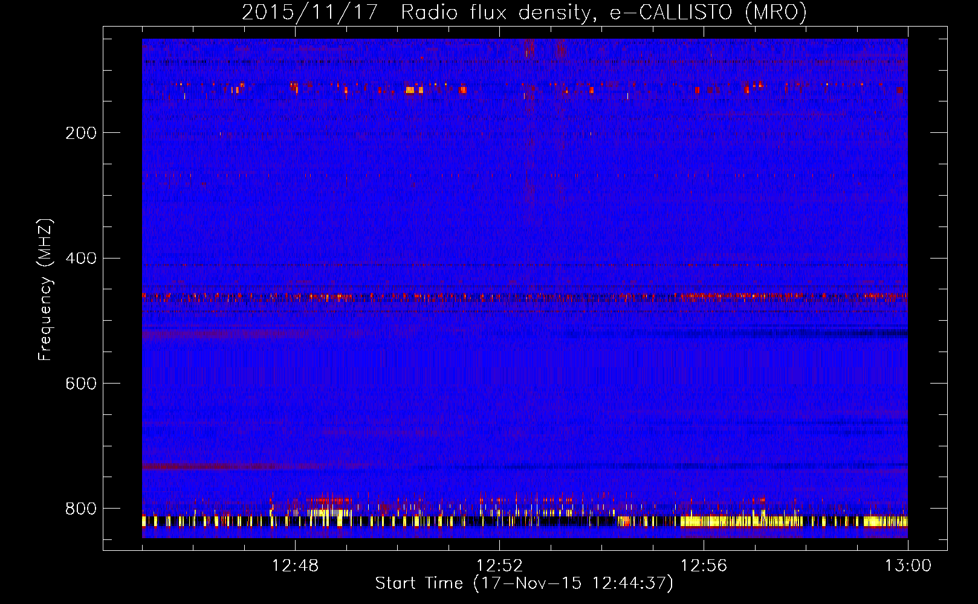Select the '400' frequency axis label
Screen dimensions: 978x604
pos(80,258)
